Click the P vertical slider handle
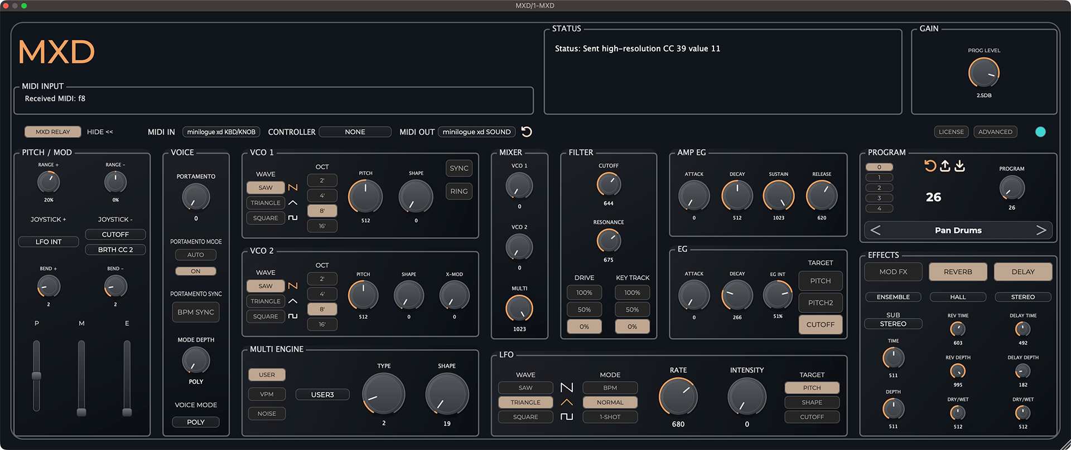1071x450 pixels. pos(37,376)
